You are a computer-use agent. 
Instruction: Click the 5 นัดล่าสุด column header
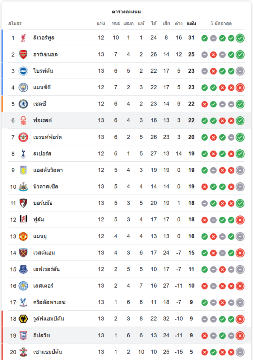pyautogui.click(x=221, y=24)
